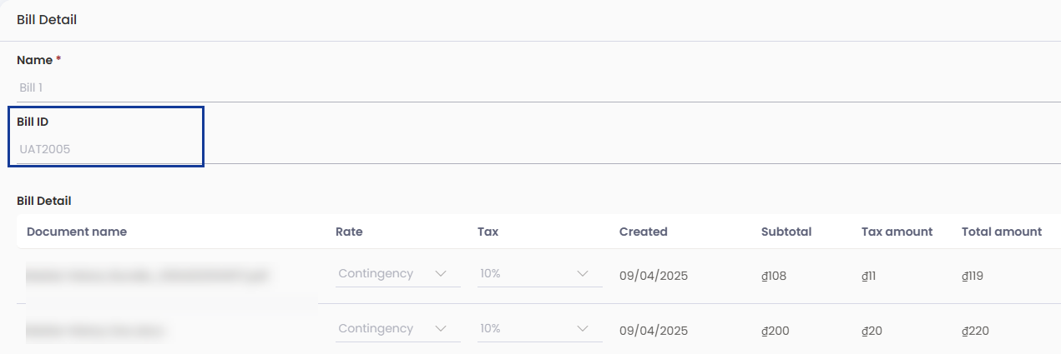Click the Name input field containing Bill 1
1061x354 pixels.
point(538,87)
